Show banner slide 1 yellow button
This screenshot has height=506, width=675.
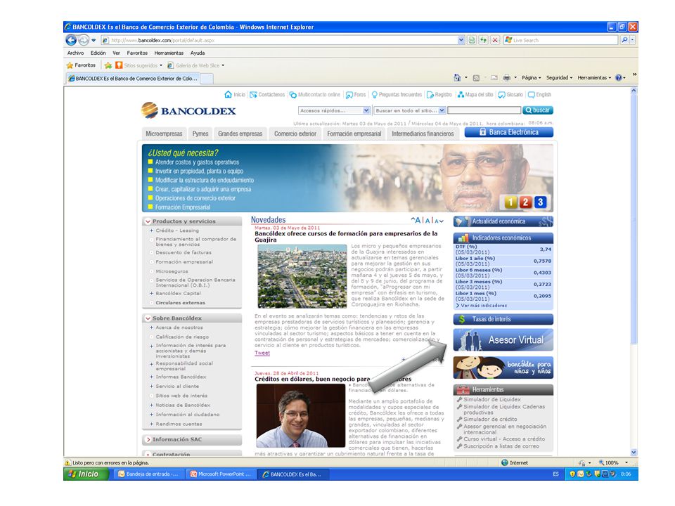tap(510, 202)
